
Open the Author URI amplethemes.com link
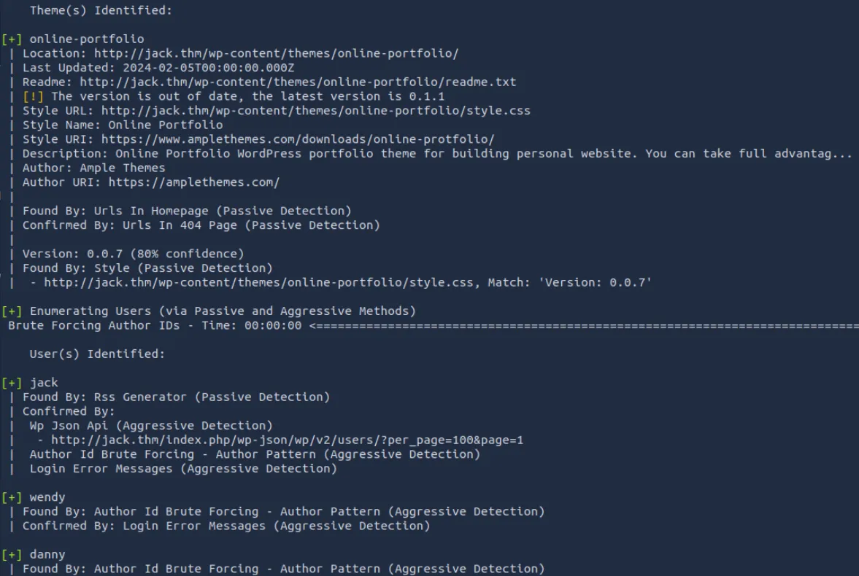pyautogui.click(x=194, y=182)
